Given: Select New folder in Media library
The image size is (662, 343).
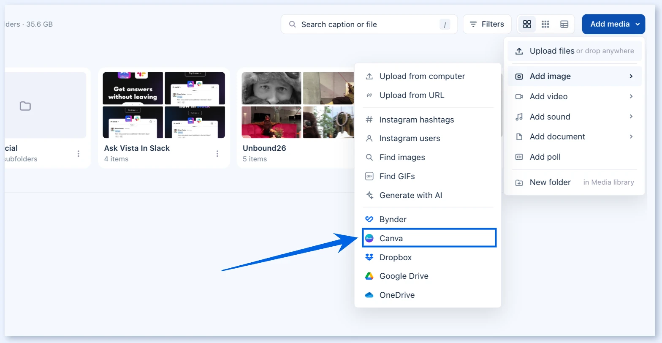Looking at the screenshot, I should 574,182.
